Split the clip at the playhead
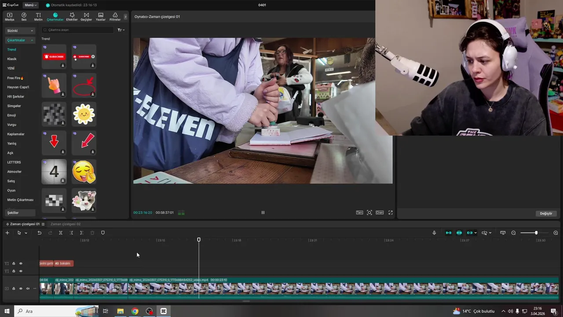This screenshot has width=563, height=317. 61,233
